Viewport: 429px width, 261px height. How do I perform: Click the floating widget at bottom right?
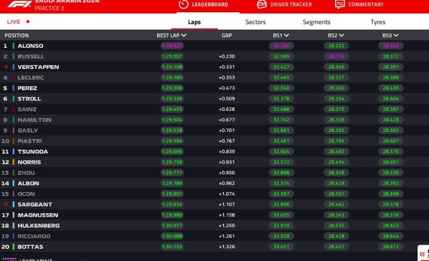pos(423,252)
